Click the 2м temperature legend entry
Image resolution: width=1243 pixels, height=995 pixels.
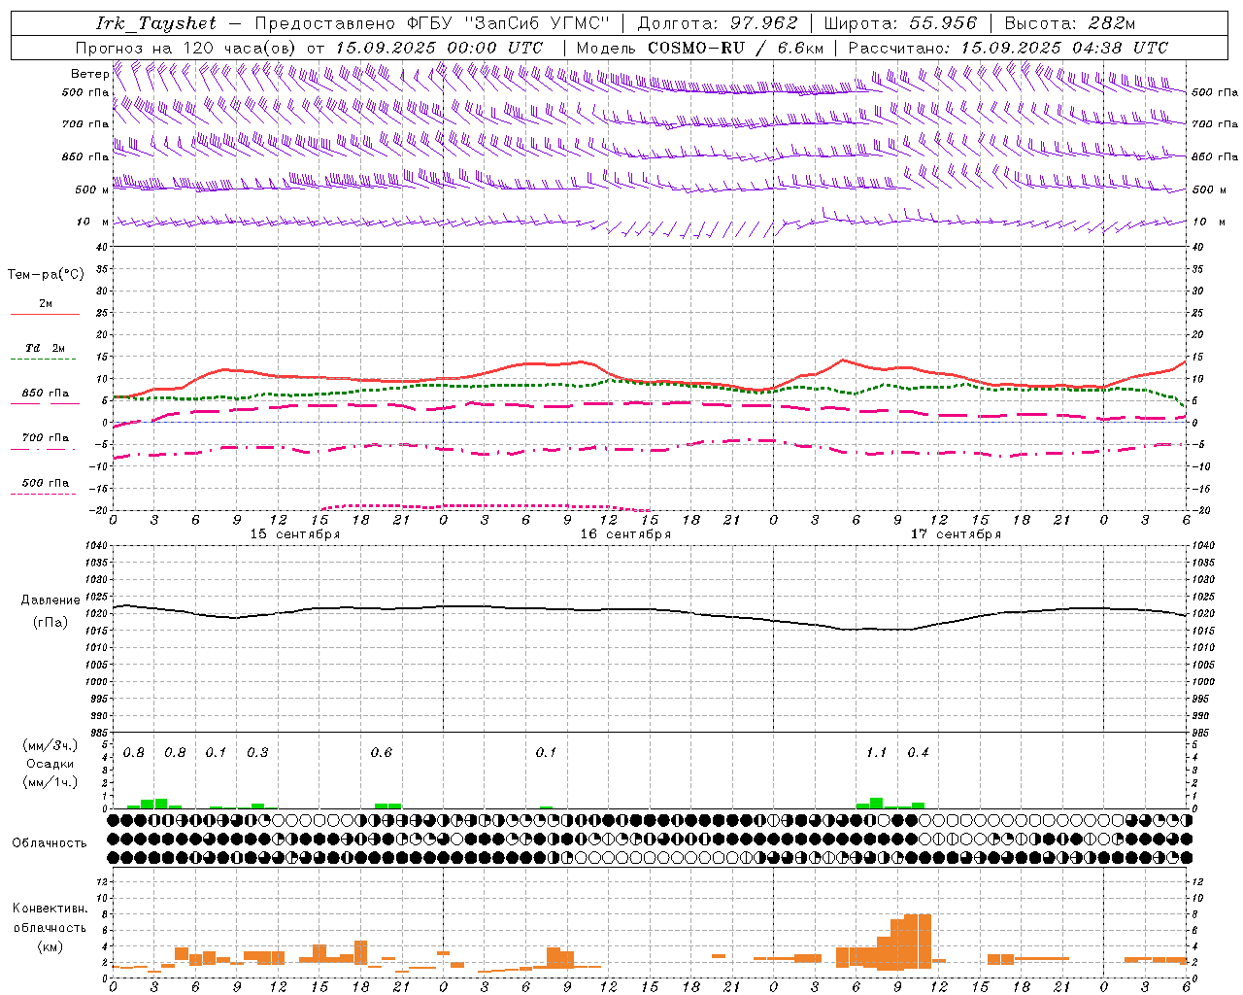pos(46,303)
